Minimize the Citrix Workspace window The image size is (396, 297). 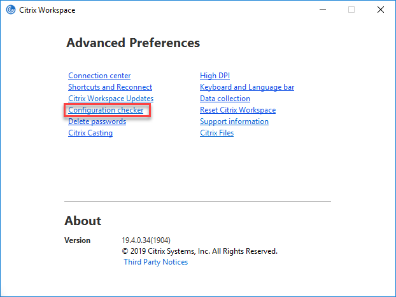323,10
